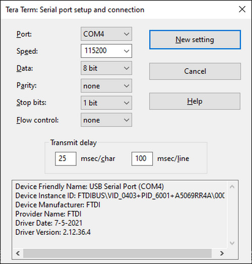Click the Driver Version text line
The width and height of the screenshot is (252, 264).
(53, 232)
